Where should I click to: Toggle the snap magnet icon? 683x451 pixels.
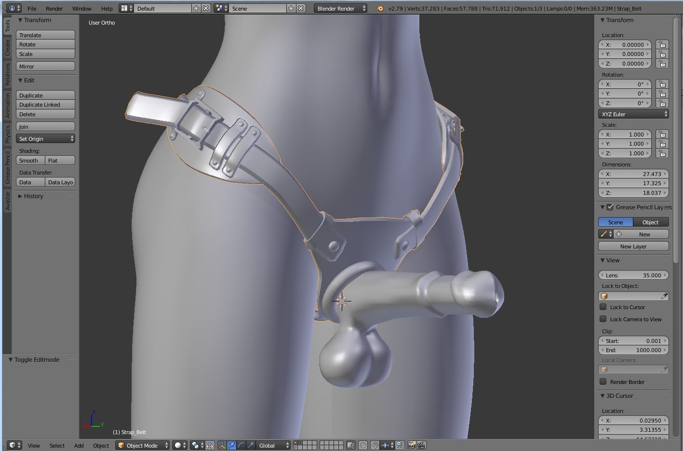[375, 445]
